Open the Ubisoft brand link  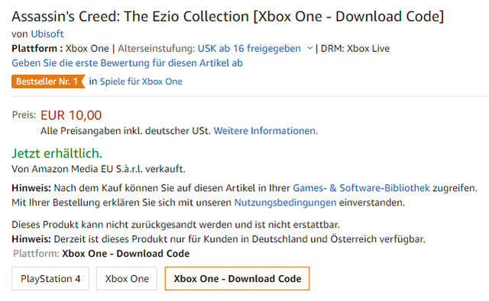coord(47,34)
